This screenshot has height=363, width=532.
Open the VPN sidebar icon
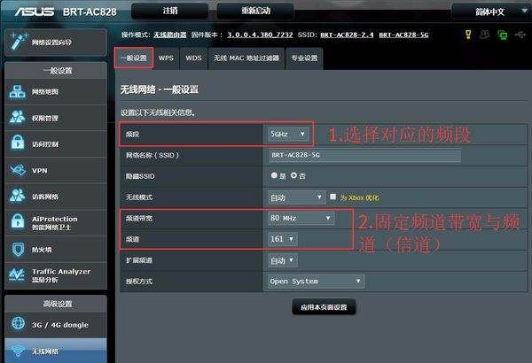pos(18,170)
